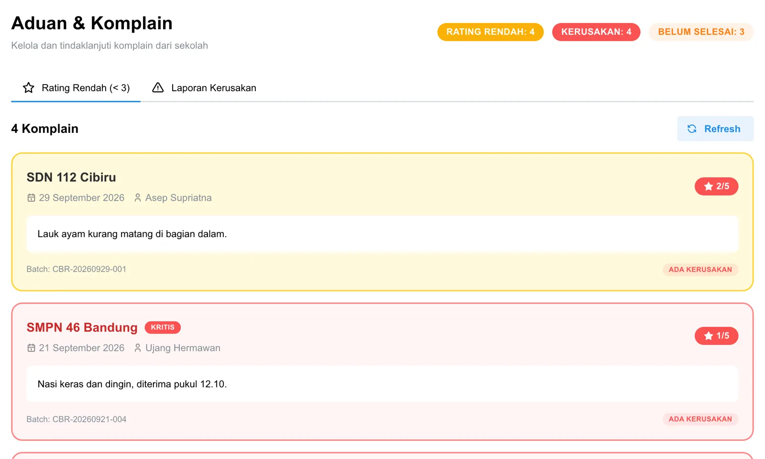Screen dimensions: 765x459
Task: Click calendar icon beside 29 September 2026
Action: 31,197
